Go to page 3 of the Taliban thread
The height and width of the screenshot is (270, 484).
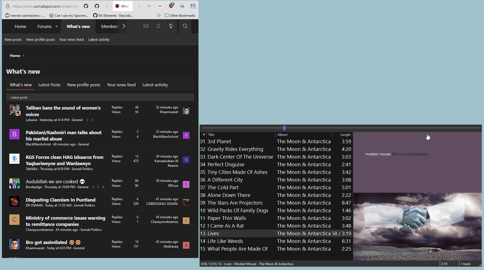[x=92, y=120]
